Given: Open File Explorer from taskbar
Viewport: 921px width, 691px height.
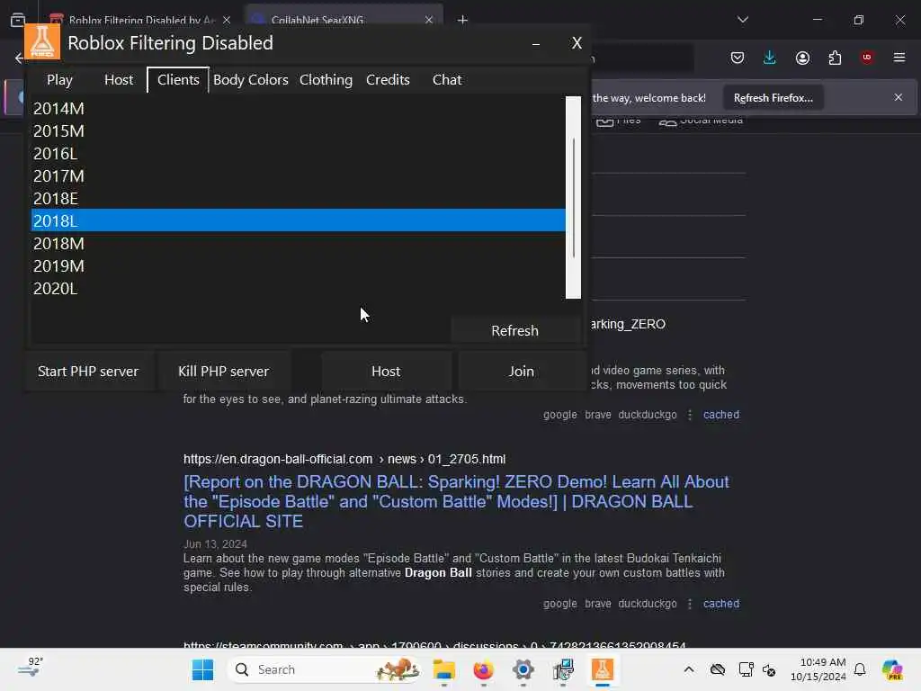Looking at the screenshot, I should (x=444, y=669).
